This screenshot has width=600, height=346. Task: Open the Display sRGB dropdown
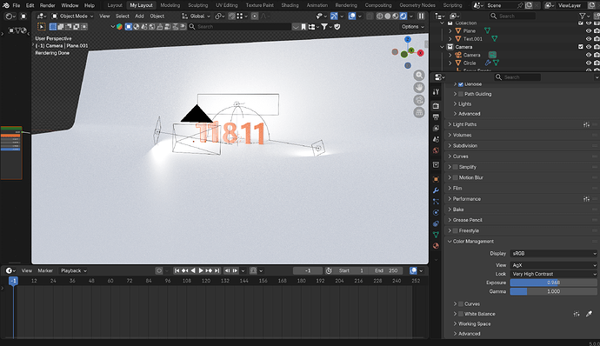point(553,253)
